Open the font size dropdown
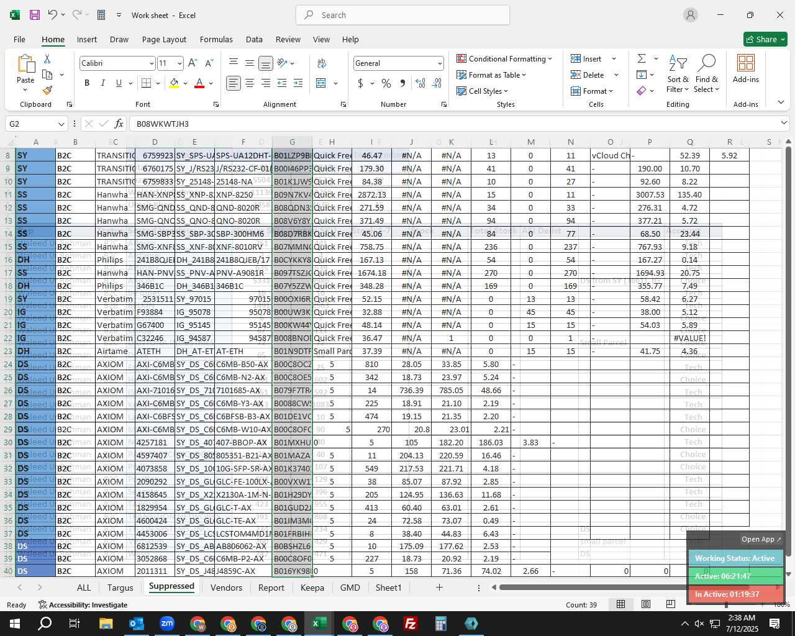This screenshot has width=795, height=636. 179,63
